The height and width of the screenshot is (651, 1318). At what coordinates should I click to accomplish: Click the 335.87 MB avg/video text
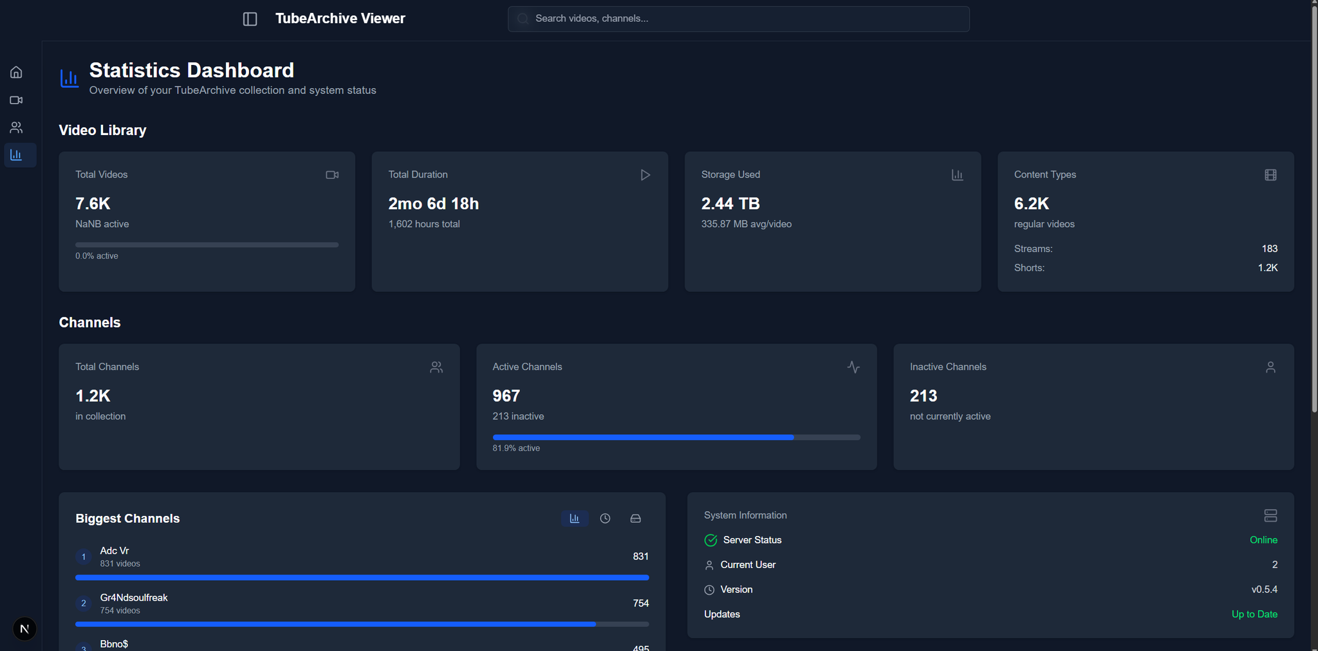click(747, 225)
